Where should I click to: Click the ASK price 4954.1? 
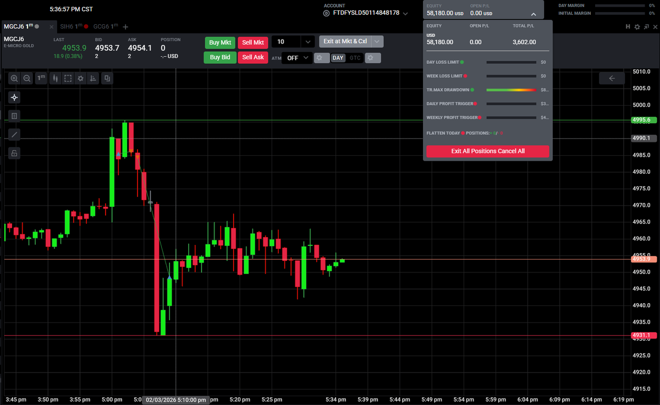[x=140, y=48]
